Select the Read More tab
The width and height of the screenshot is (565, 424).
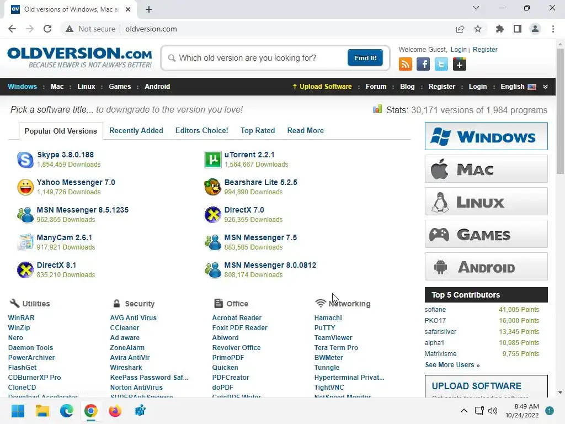click(305, 130)
